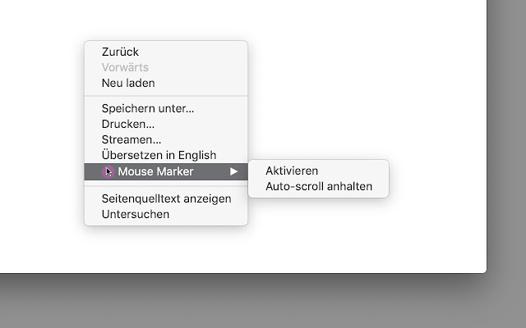This screenshot has height=328, width=526.
Task: Expand the Mouse Marker submenu arrow
Action: [x=233, y=171]
